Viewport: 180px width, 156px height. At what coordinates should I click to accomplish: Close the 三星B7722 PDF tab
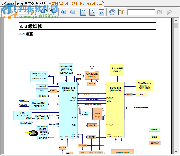tap(103, 2)
